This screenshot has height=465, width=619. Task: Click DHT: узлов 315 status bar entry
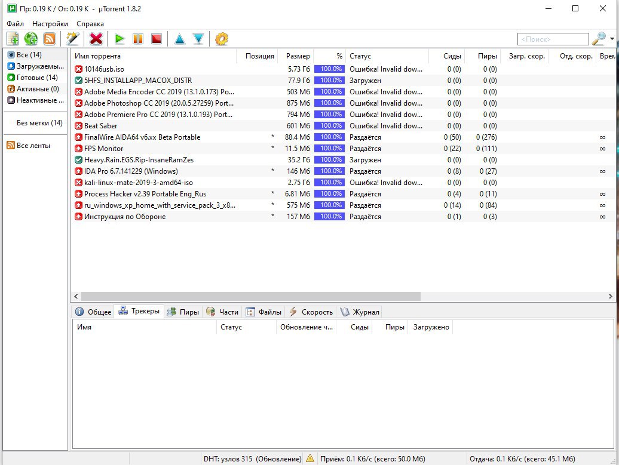[253, 459]
